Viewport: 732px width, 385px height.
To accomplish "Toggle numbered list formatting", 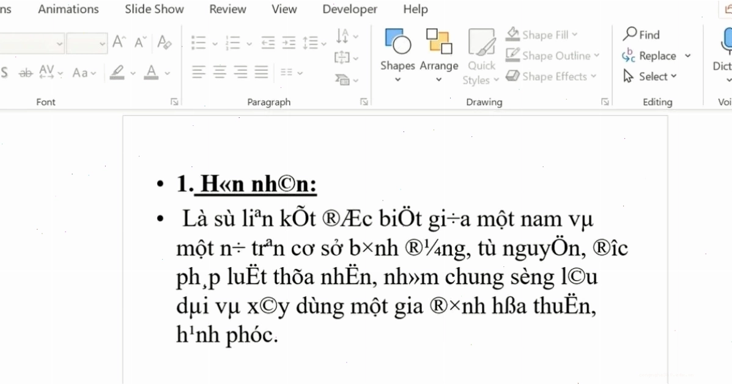I will [x=232, y=43].
